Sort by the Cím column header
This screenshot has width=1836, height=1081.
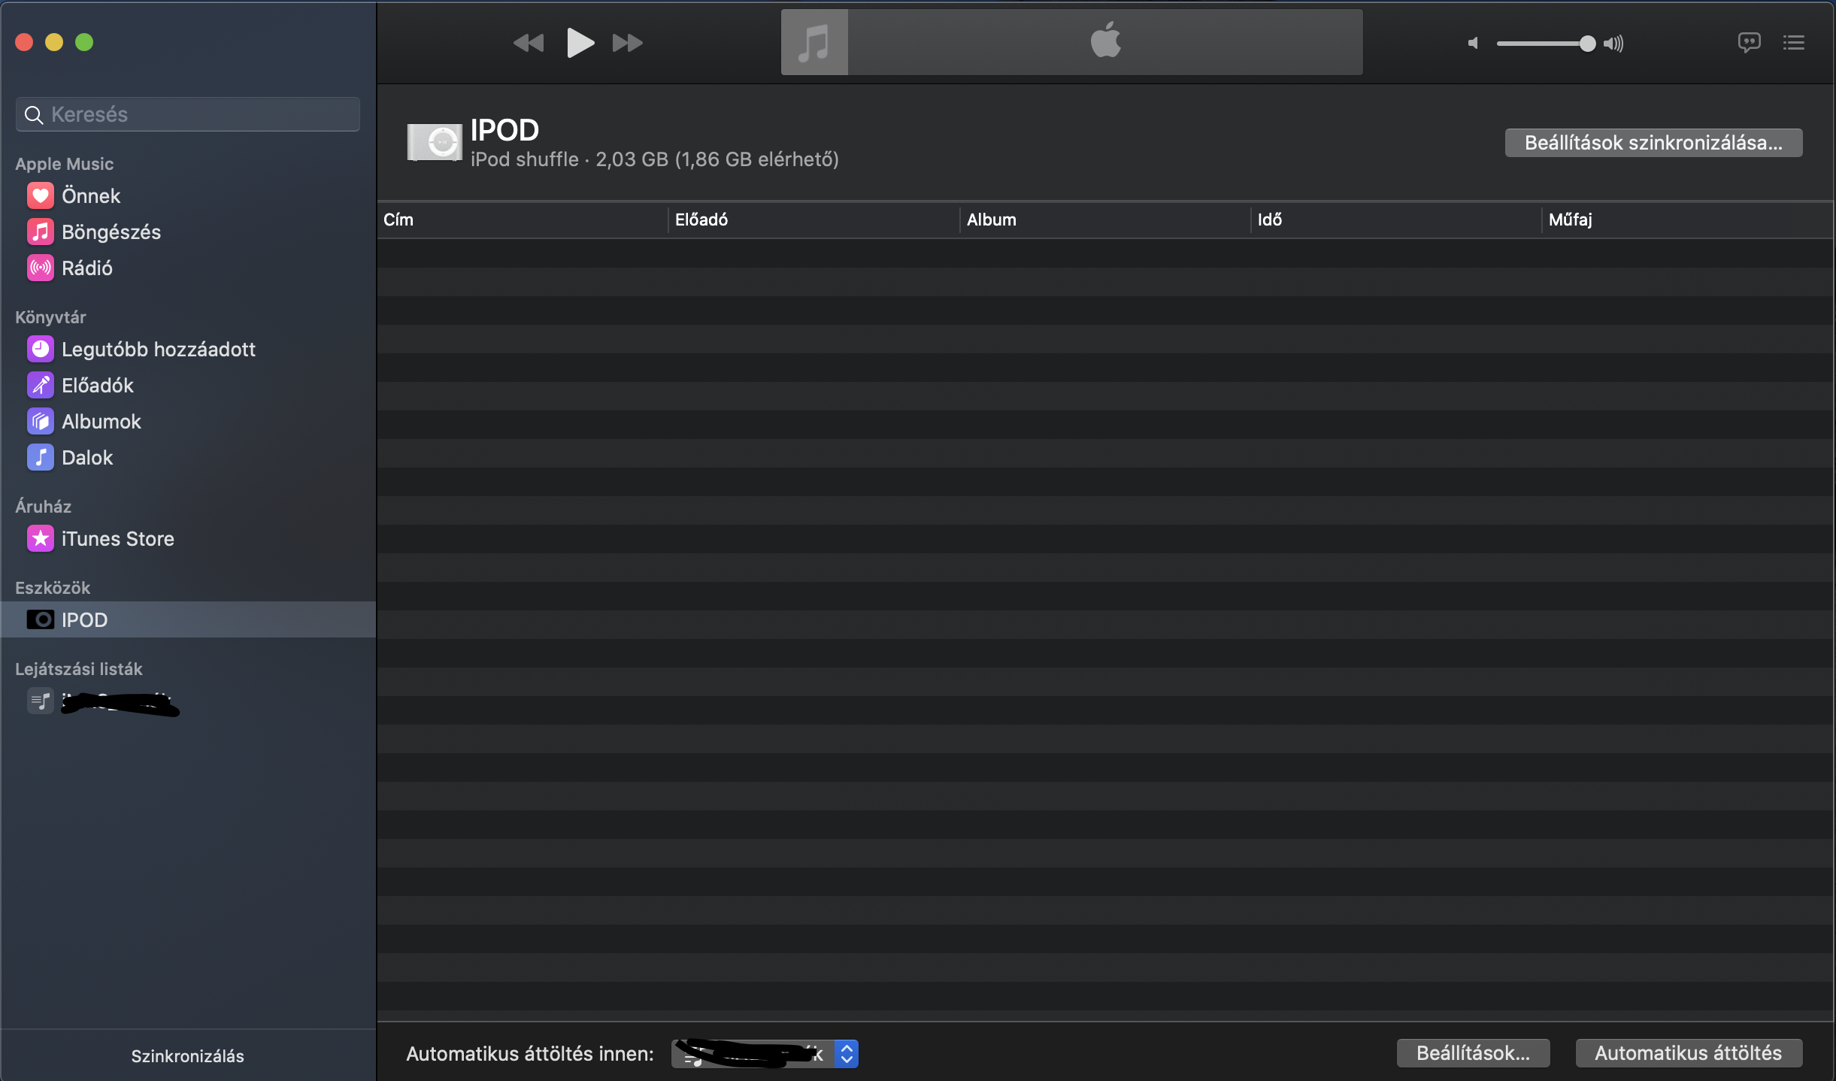pos(398,220)
